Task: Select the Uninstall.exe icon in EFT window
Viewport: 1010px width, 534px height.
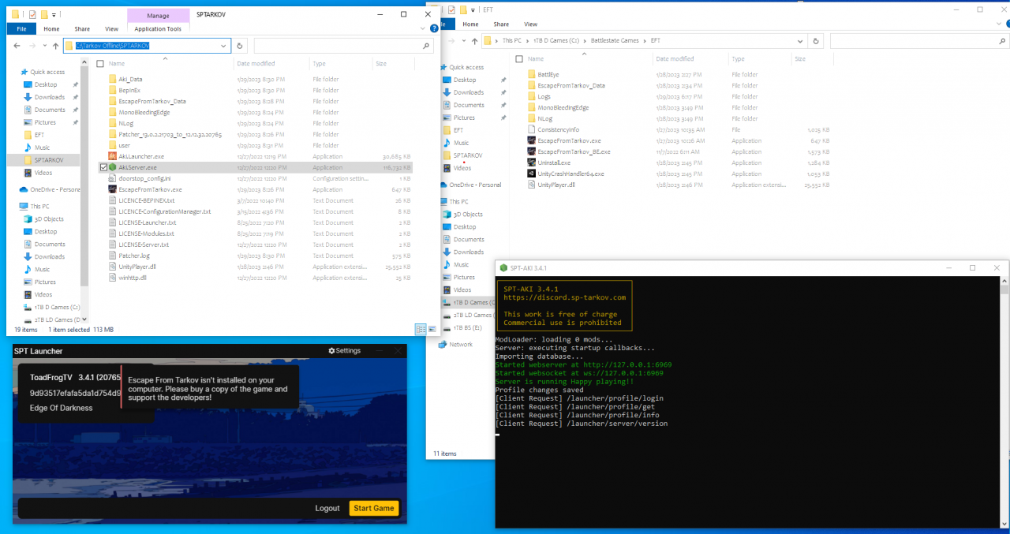Action: 531,162
